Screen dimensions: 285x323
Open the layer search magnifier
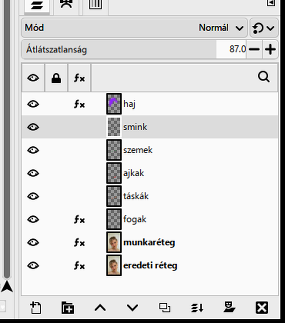264,77
